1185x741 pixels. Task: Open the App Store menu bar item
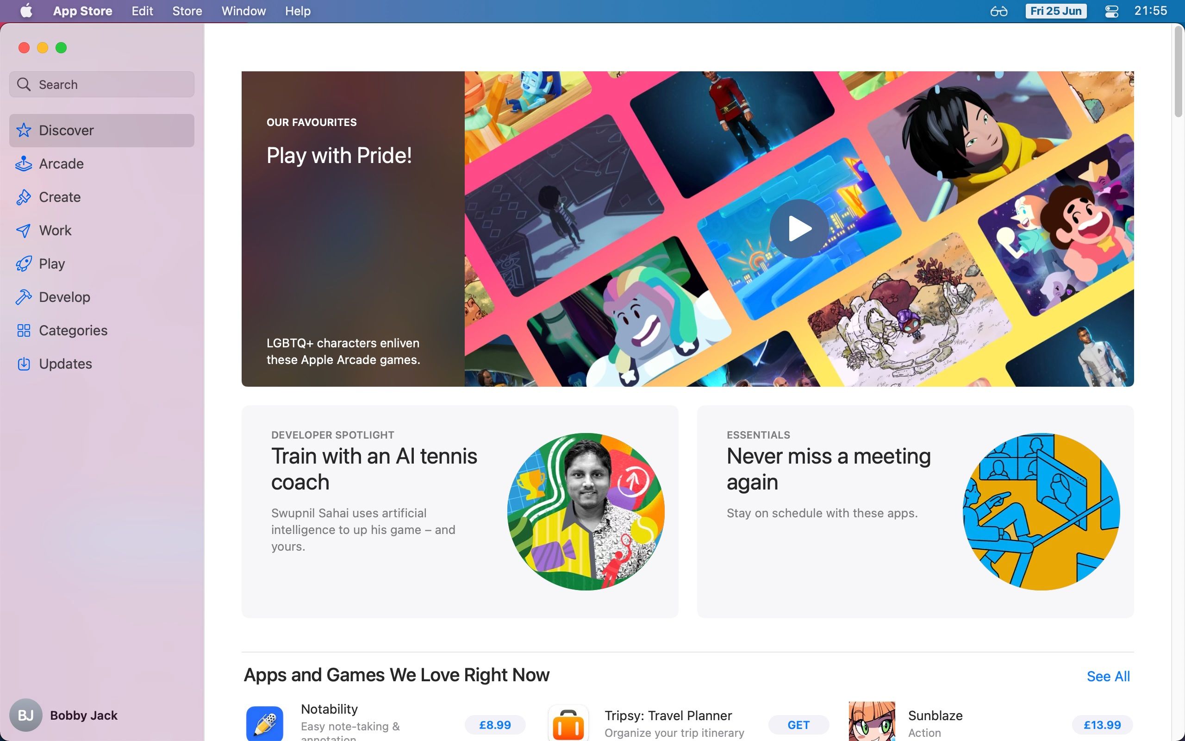(x=82, y=10)
